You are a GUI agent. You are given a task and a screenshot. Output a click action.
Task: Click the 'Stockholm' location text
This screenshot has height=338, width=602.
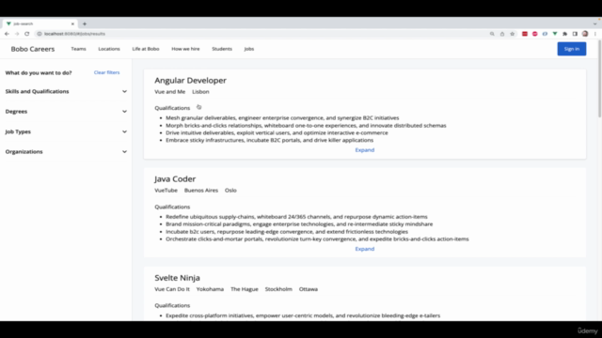(x=278, y=289)
